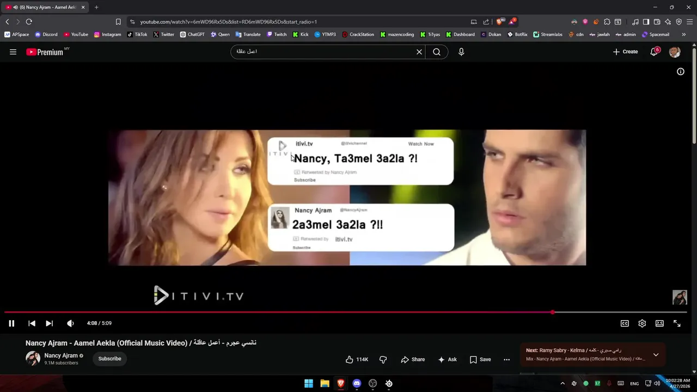Like the video with 114K likes
Viewport: 697px width, 392px height.
357,359
